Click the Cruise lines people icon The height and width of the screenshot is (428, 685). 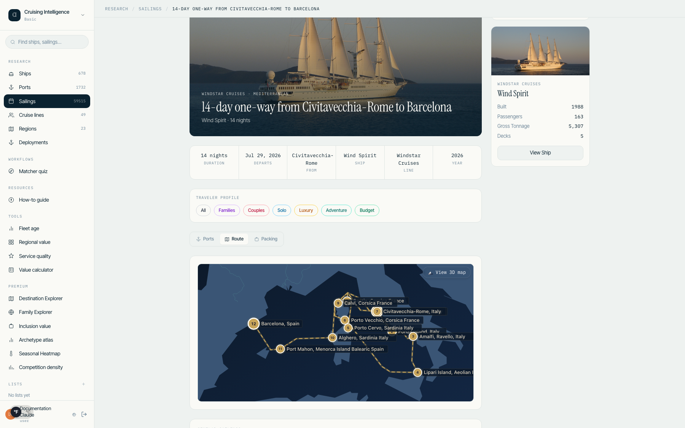11,115
